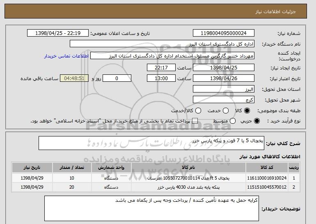Click the request creator name field
Viewport: 316px width, 224px height.
coord(172,56)
